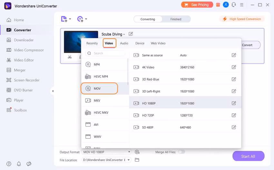Edit settings for 4K Video
The width and height of the screenshot is (274, 170).
click(234, 67)
